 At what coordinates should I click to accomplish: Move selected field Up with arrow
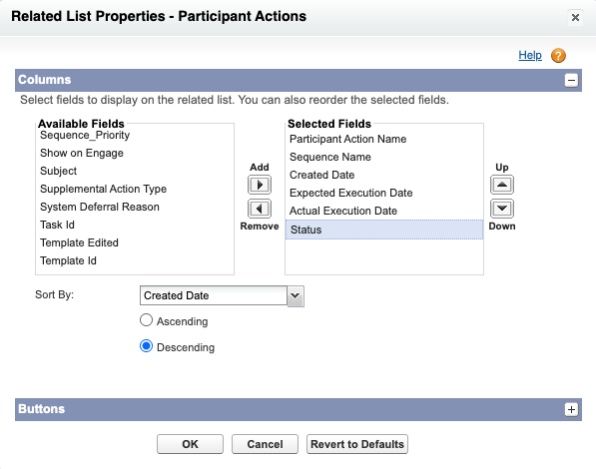[x=502, y=185]
